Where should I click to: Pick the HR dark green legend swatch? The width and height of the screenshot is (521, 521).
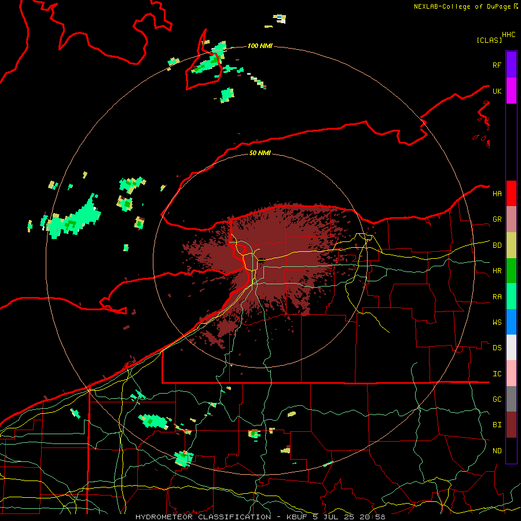(x=511, y=271)
